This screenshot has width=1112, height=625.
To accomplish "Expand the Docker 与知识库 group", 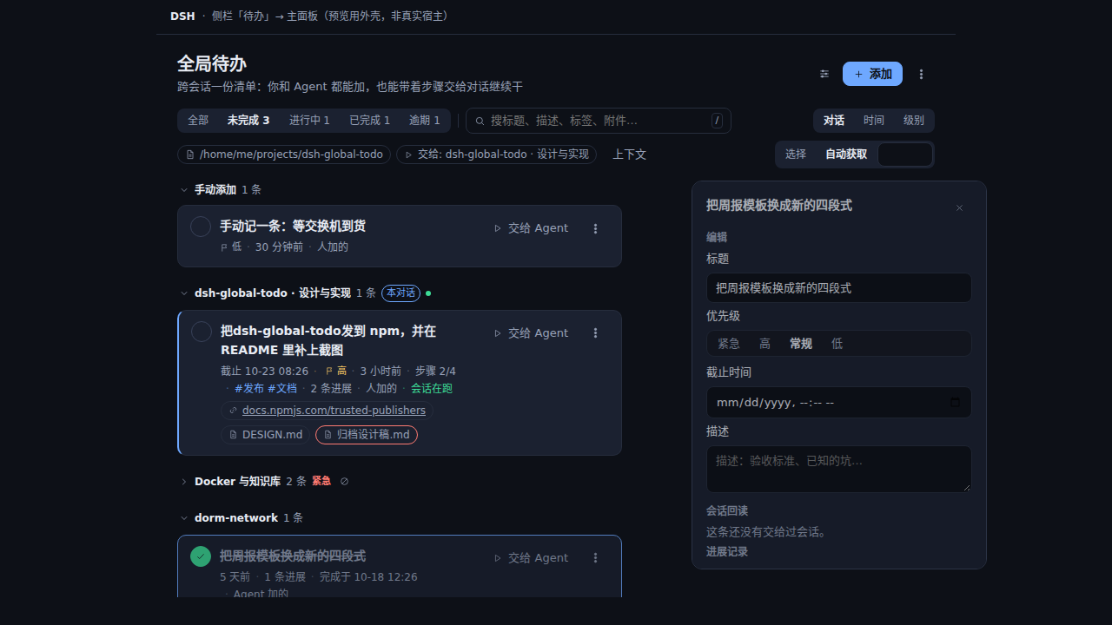I will pos(184,481).
